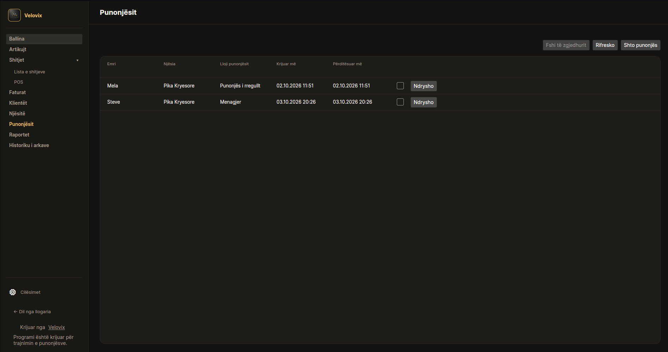Viewport: 668px width, 352px height.
Task: Open the Raportet section
Action: pyautogui.click(x=19, y=135)
